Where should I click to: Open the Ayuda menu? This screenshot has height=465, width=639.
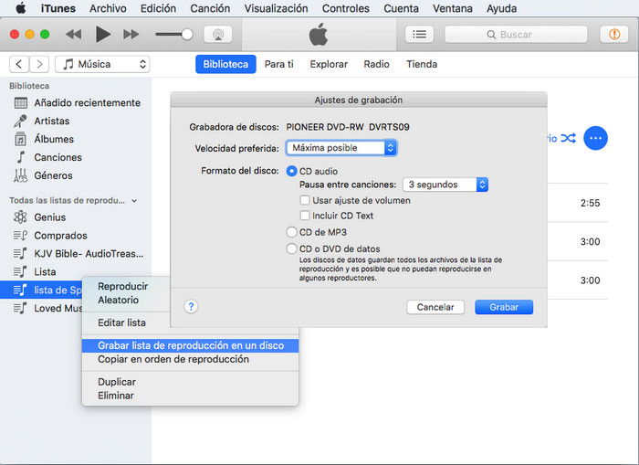click(x=501, y=8)
